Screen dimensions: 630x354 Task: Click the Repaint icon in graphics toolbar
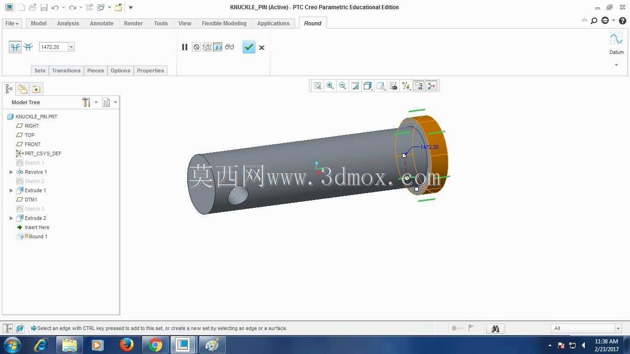(355, 86)
